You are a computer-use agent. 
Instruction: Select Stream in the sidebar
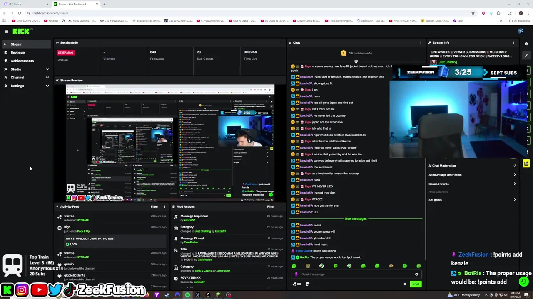tap(27, 44)
